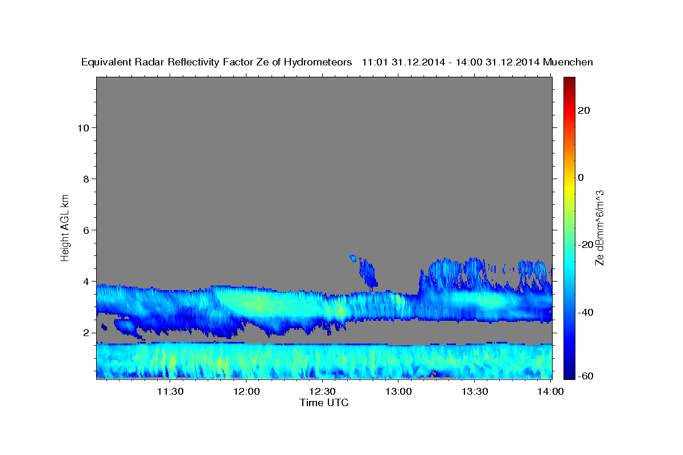The image size is (683, 455).
Task: Click the height axis label '2'
Action: (x=86, y=332)
